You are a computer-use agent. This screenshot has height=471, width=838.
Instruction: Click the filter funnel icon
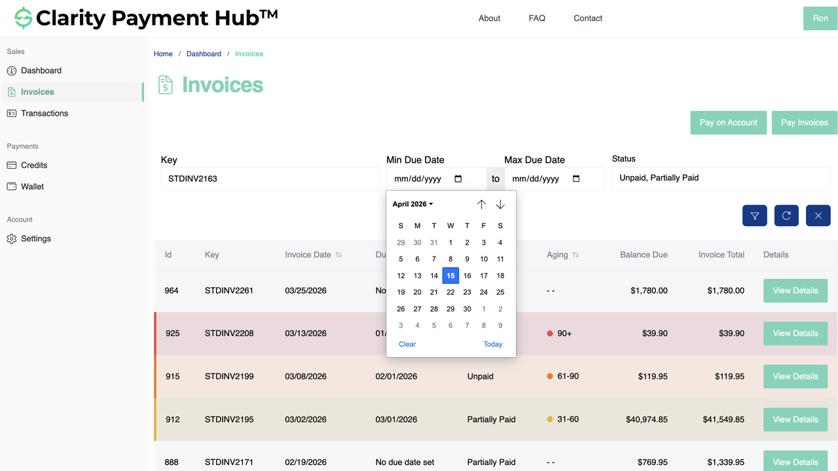pyautogui.click(x=754, y=215)
